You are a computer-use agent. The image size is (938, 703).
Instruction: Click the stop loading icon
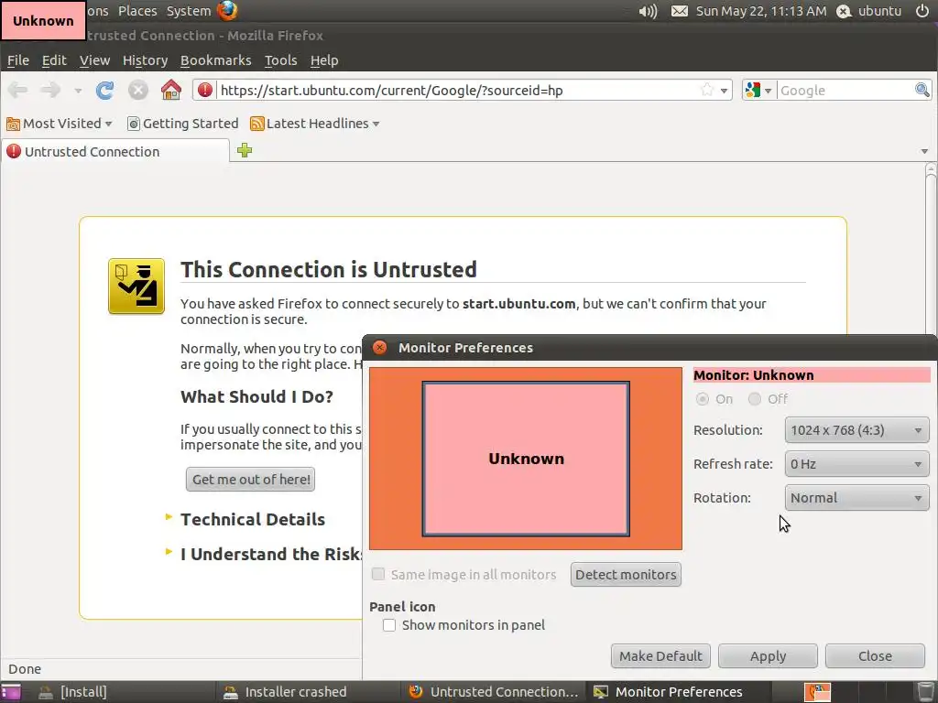click(x=137, y=91)
